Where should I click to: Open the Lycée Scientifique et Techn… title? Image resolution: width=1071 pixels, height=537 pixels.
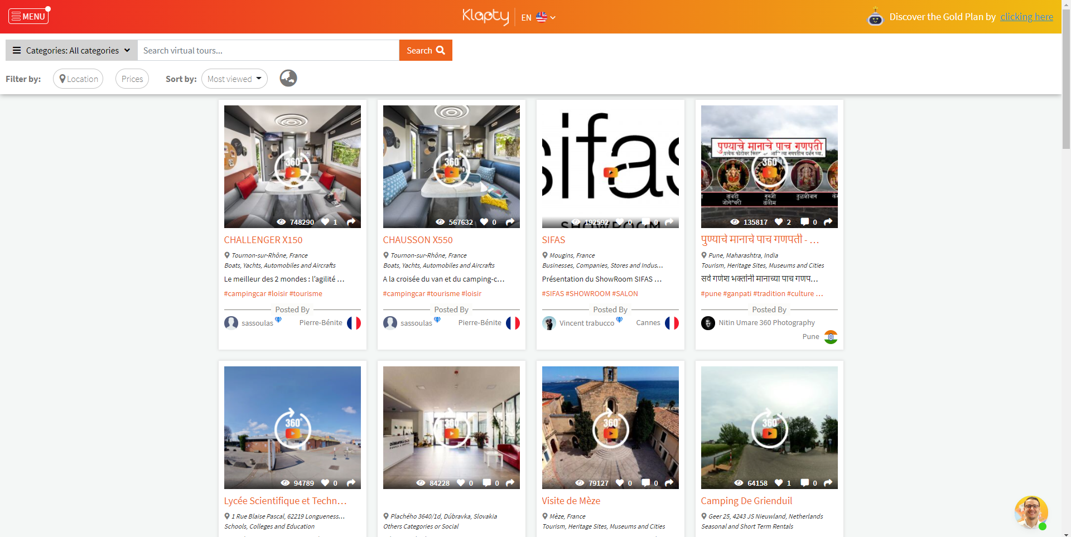point(285,501)
